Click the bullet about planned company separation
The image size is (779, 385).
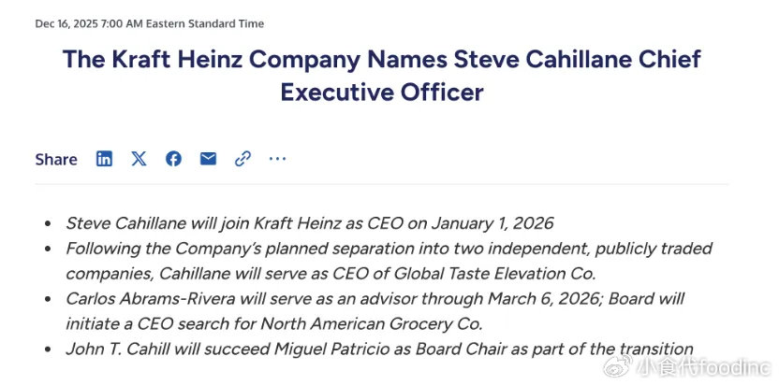click(389, 249)
